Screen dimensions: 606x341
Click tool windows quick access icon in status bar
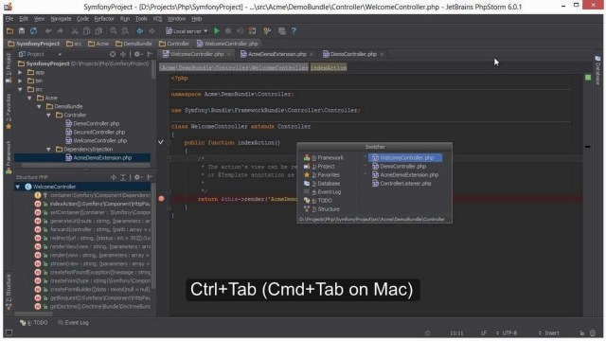point(9,332)
